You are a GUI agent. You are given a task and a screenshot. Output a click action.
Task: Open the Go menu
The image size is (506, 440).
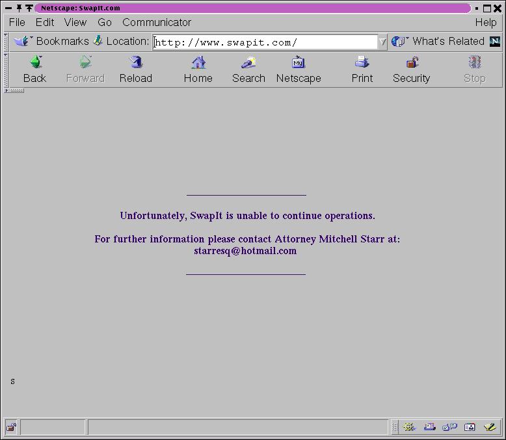[105, 22]
